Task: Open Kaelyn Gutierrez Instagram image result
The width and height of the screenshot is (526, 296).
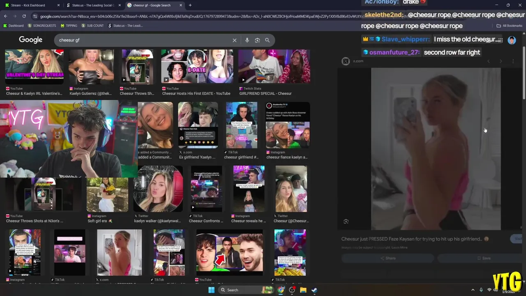Action: pyautogui.click(x=91, y=67)
